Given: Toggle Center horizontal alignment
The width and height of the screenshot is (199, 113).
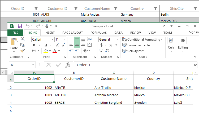Looking at the screenshot, I should (77, 45).
